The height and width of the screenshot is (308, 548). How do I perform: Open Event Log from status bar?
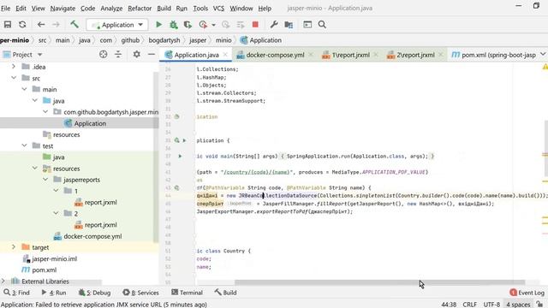coord(527,293)
